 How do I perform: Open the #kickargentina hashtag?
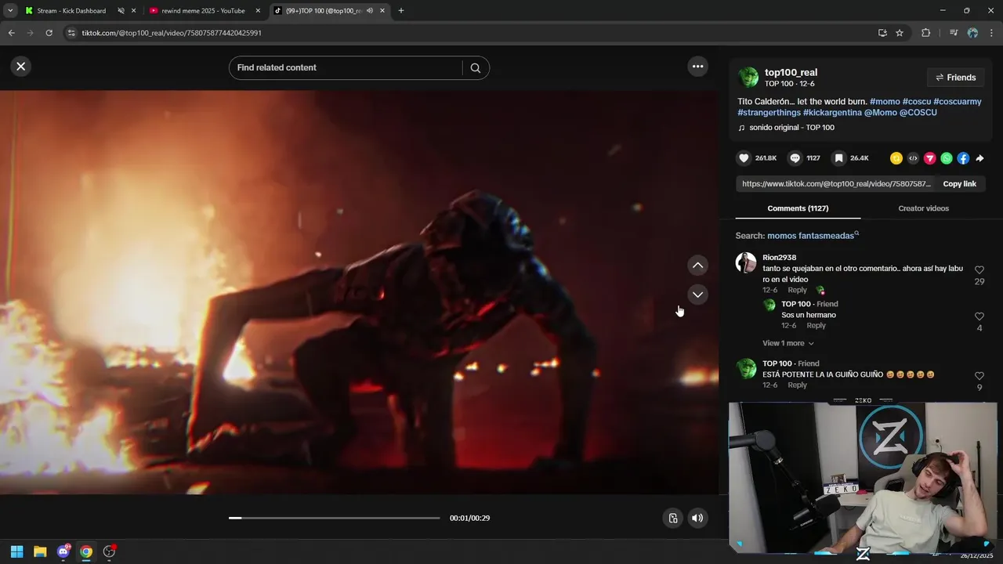(832, 113)
